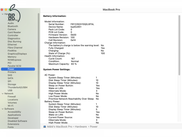Select Applications under Software

coord(14,115)
